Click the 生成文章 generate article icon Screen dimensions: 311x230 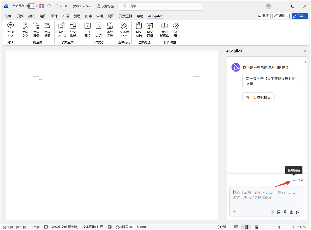coord(25,30)
